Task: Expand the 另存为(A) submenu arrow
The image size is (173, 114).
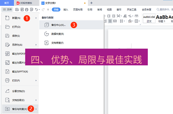Action: (36, 45)
